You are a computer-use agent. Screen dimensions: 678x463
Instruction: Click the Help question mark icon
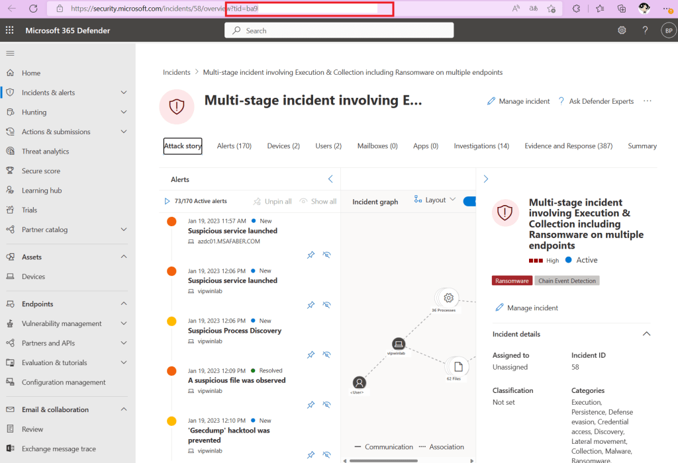tap(645, 30)
